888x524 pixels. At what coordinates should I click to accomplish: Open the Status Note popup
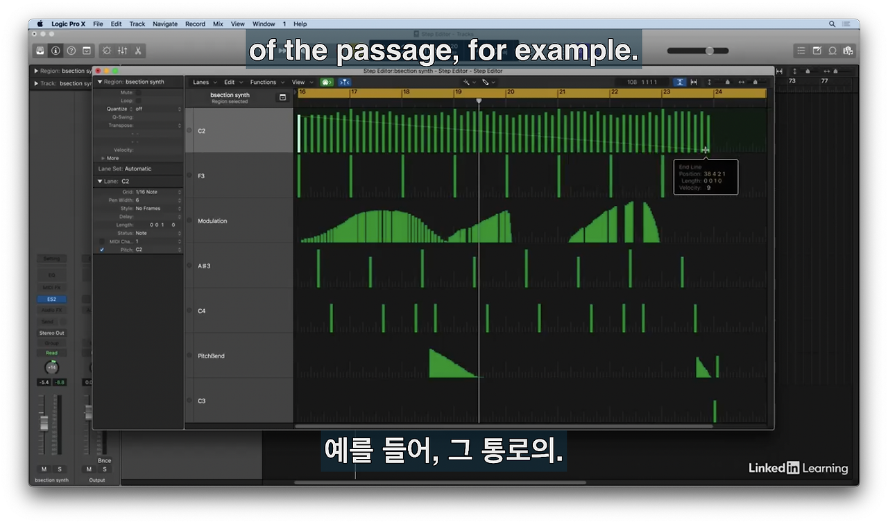[x=158, y=233]
